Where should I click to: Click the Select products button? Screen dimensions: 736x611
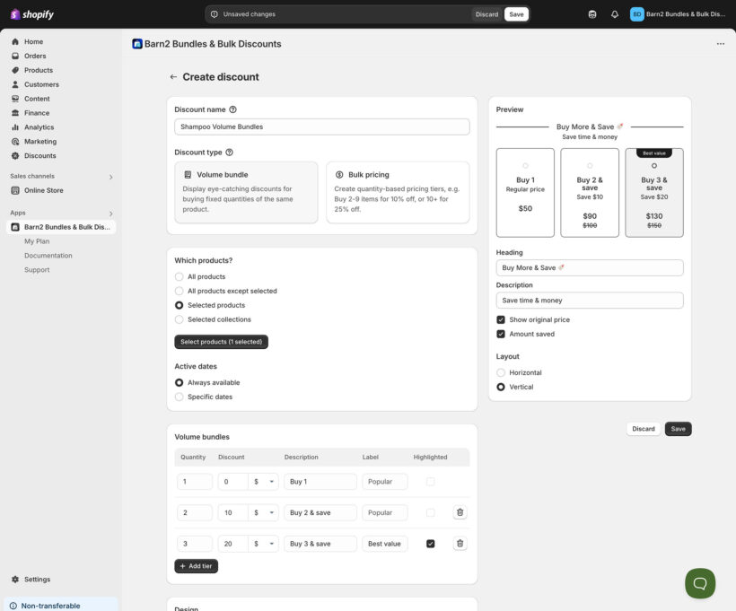(221, 341)
